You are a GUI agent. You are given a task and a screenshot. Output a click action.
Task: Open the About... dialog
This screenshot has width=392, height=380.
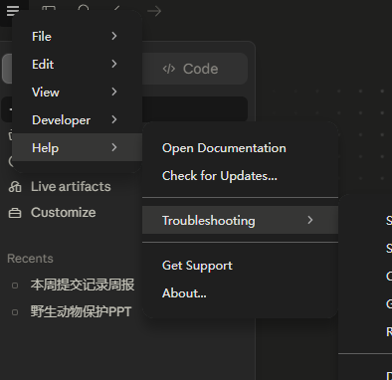pyautogui.click(x=240, y=293)
